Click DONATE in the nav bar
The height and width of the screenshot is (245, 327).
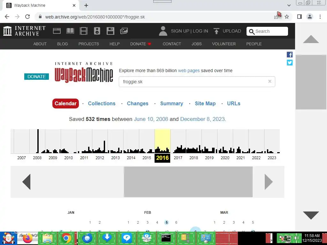(141, 44)
